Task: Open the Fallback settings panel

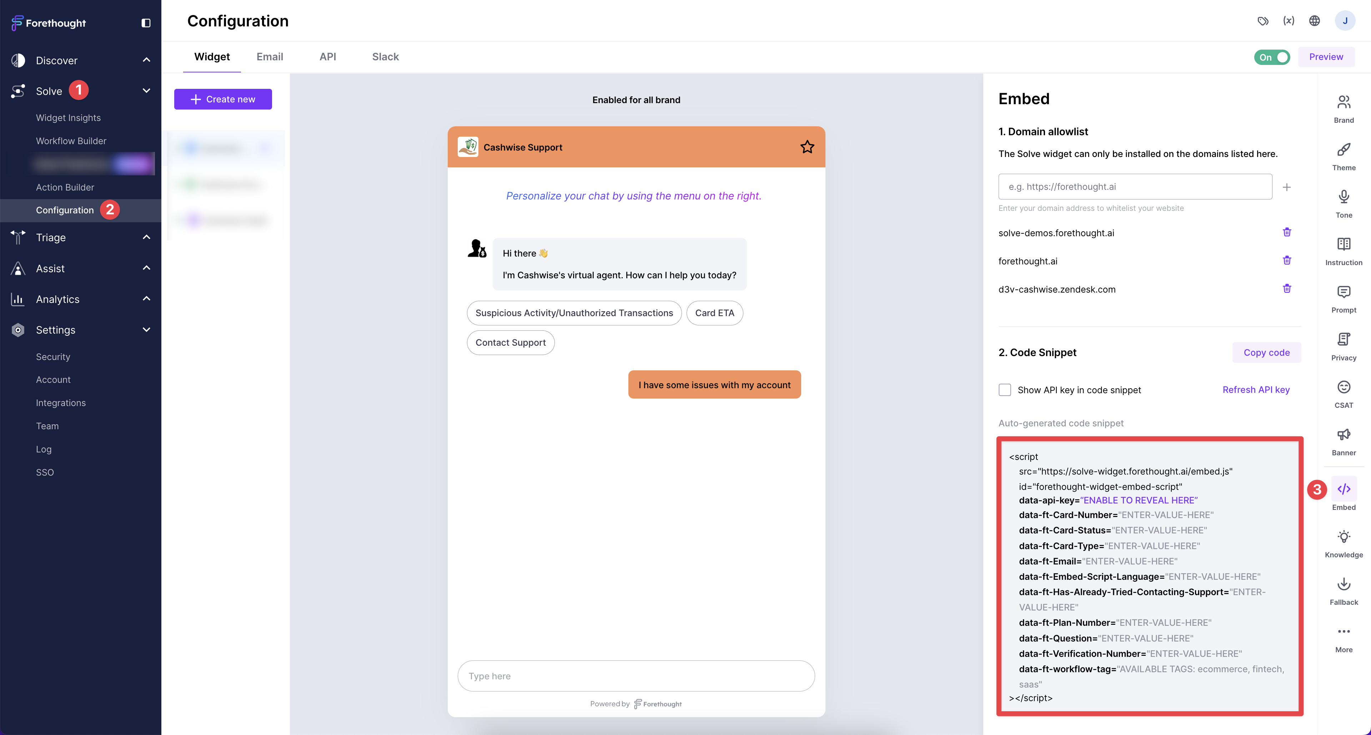Action: click(x=1344, y=591)
